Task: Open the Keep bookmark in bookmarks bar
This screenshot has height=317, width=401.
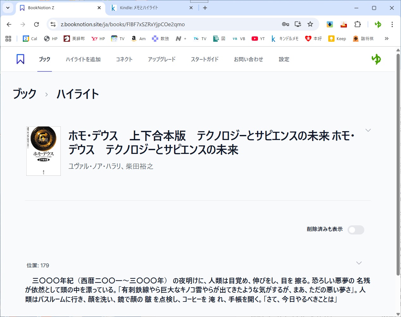Action: click(x=337, y=39)
